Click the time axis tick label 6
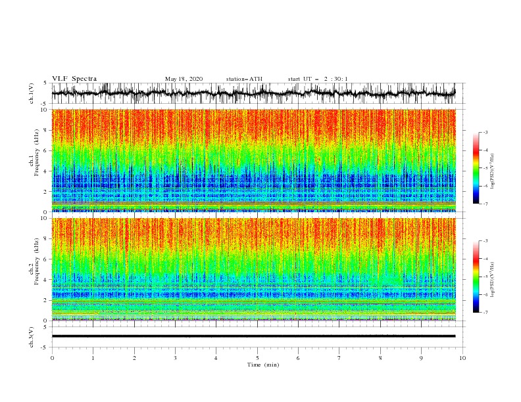 click(298, 358)
